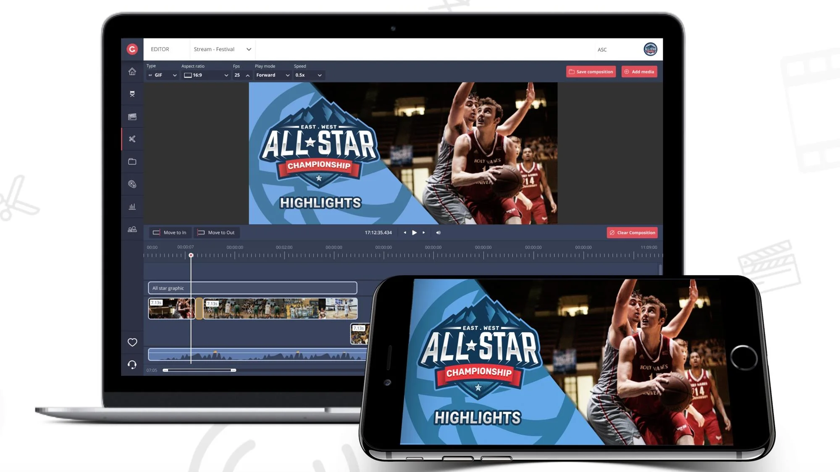
Task: Open the Aspect ratio 16:9 dropdown
Action: point(206,75)
